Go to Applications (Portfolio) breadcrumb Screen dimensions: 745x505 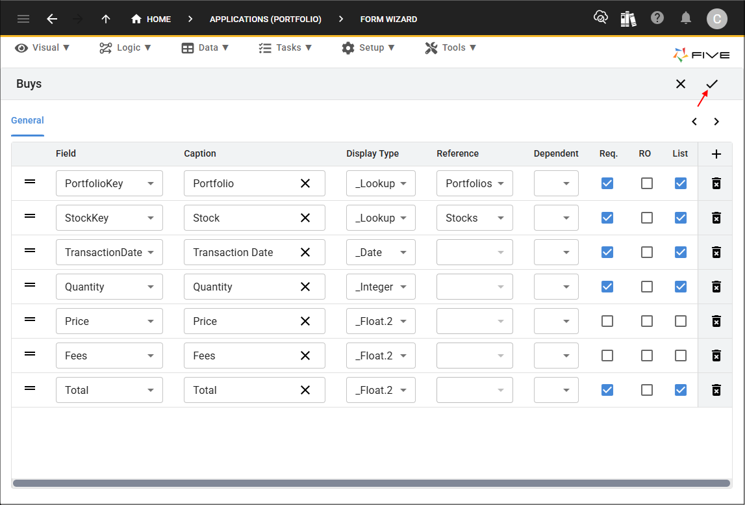pos(266,19)
